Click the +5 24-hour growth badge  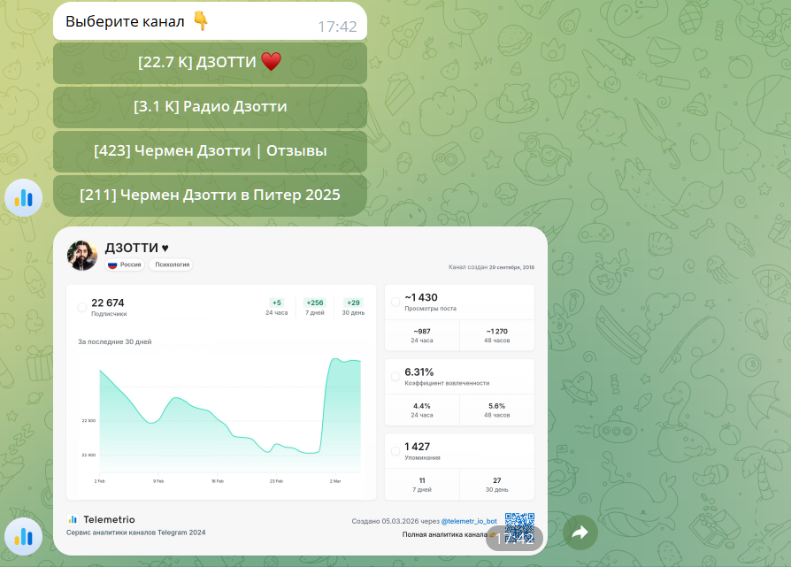pyautogui.click(x=276, y=303)
